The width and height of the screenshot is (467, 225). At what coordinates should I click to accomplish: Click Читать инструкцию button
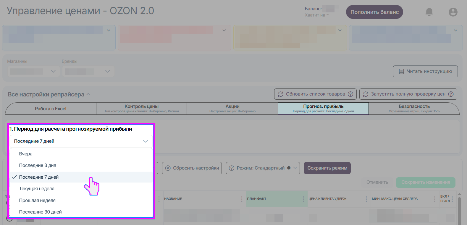pos(425,71)
